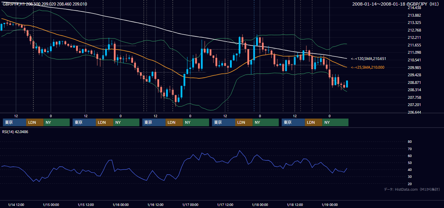Click the 1/19 00:00 date label

click(x=330, y=205)
